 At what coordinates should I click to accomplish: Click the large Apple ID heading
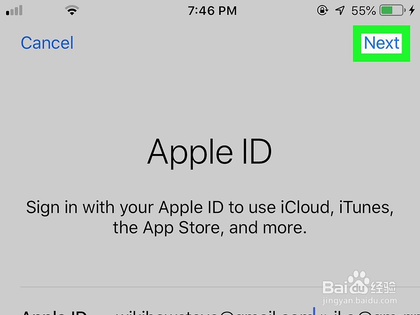(x=210, y=153)
